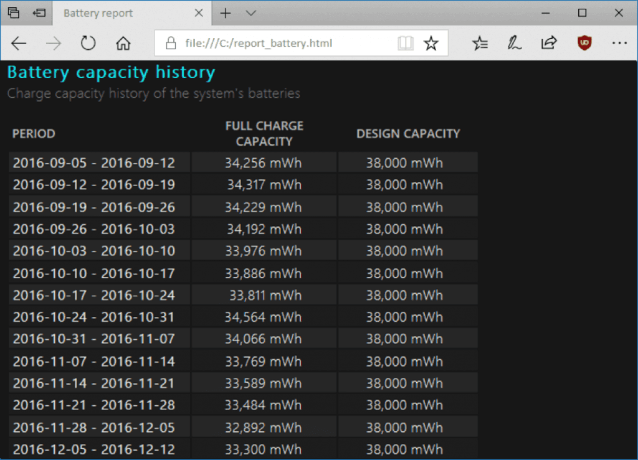
Task: Expand the tab previews chevron
Action: click(x=251, y=13)
